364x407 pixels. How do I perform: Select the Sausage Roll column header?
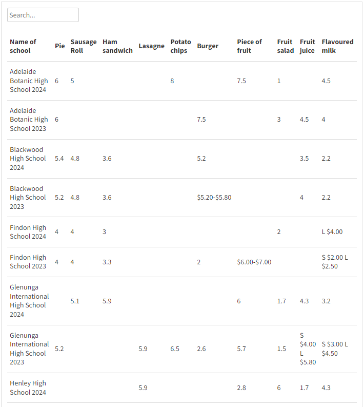[x=84, y=46]
